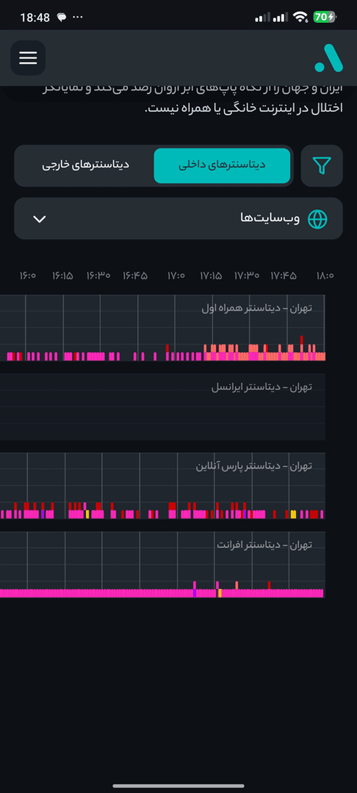The width and height of the screenshot is (357, 793).
Task: Select the ایرانسل datacenter row
Action: coord(162,407)
